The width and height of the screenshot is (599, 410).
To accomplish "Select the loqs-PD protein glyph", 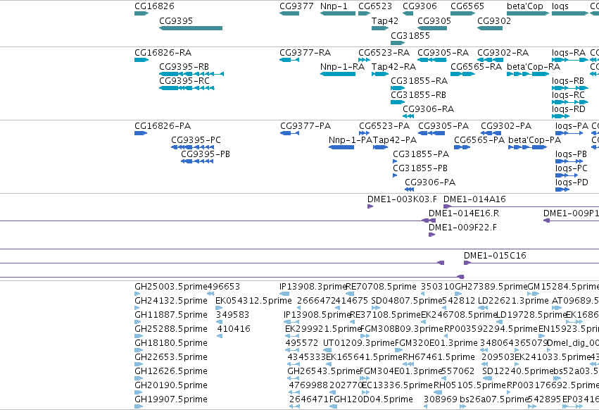I will [x=562, y=190].
